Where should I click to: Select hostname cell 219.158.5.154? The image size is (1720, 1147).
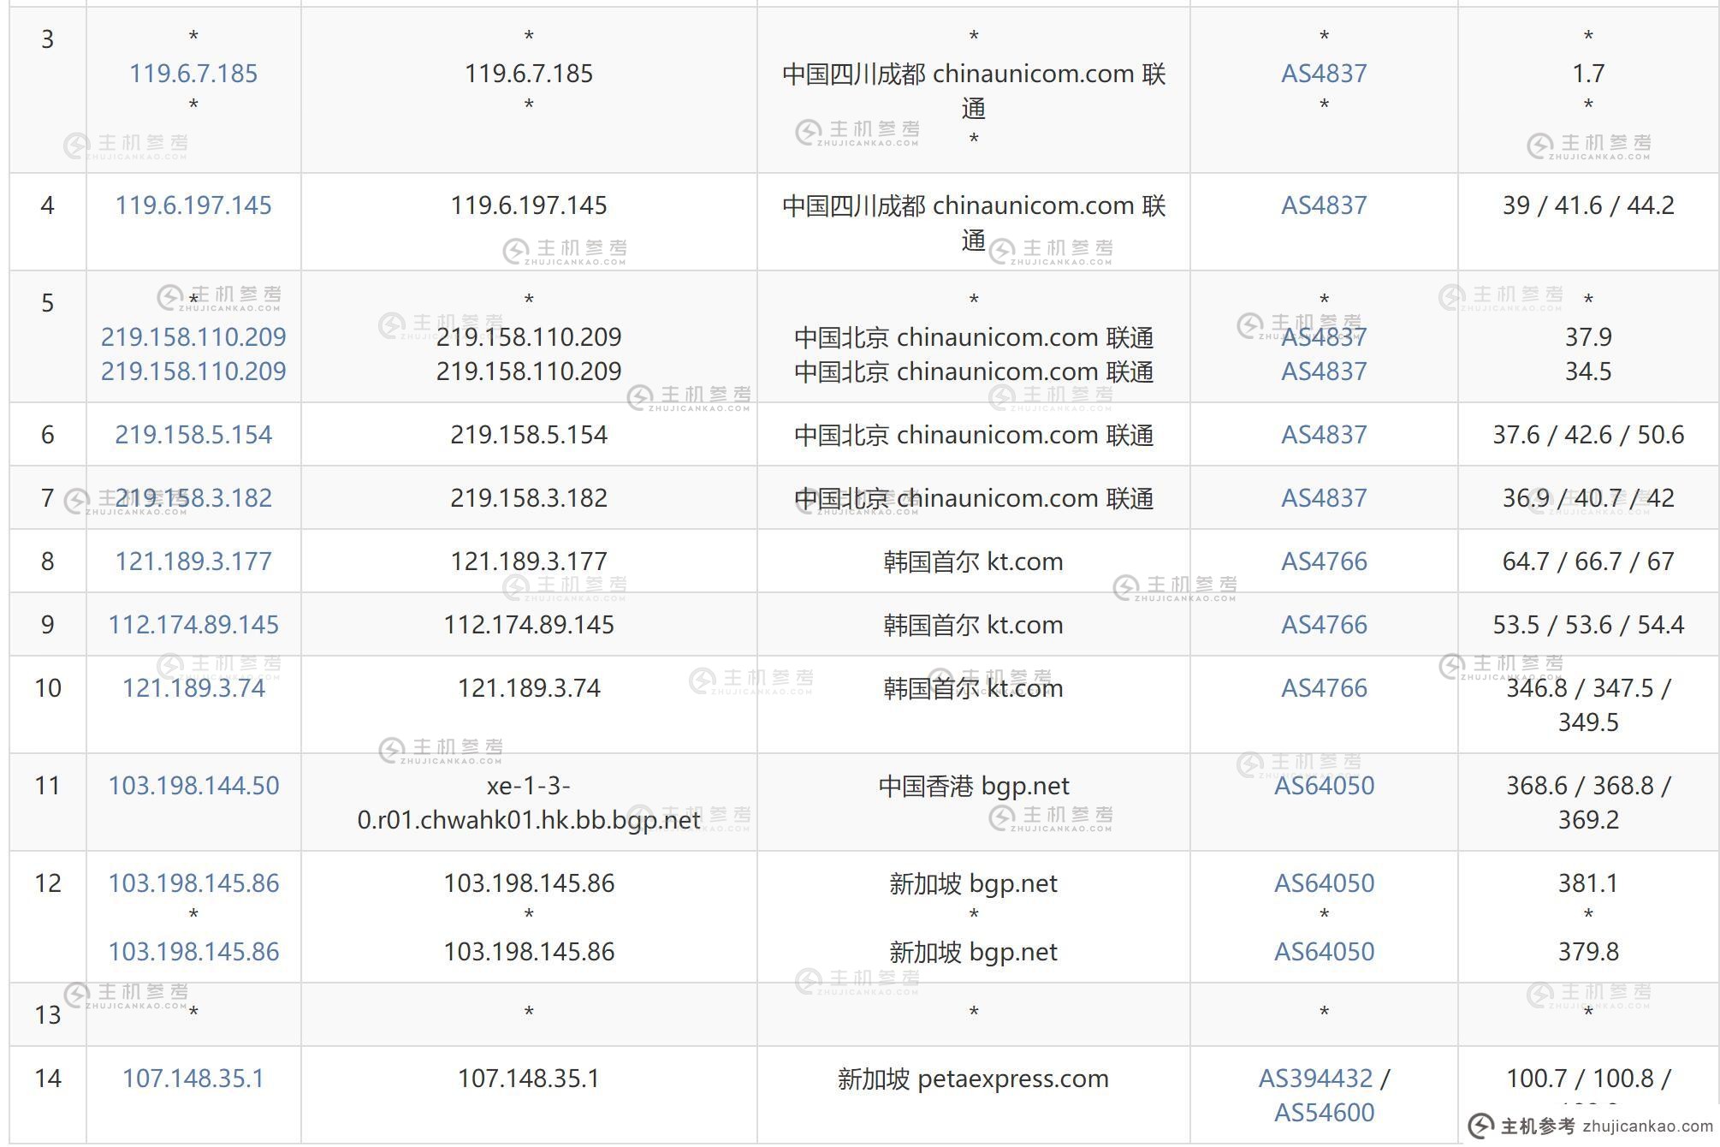pyautogui.click(x=529, y=435)
